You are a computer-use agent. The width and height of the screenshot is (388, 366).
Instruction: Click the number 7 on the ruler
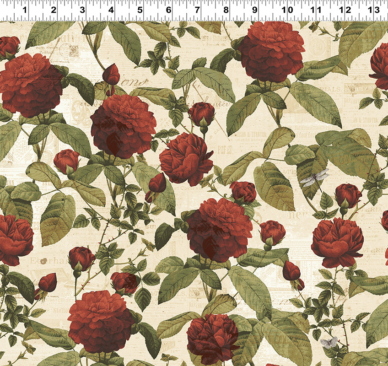(x=197, y=10)
